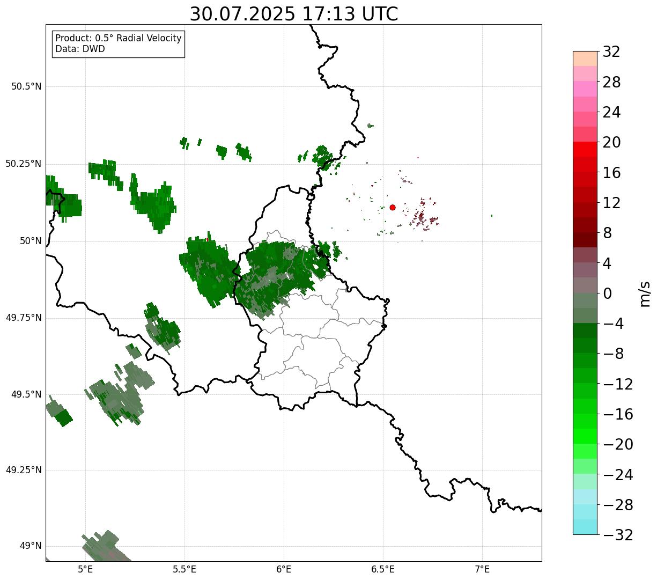Screen dimensions: 657x580
Task: Click the 5.5°E longitude label
Action: click(184, 569)
